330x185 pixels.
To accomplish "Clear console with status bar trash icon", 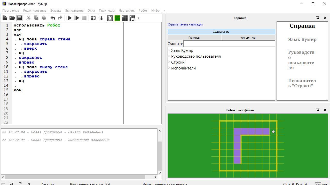I will 29,184.
